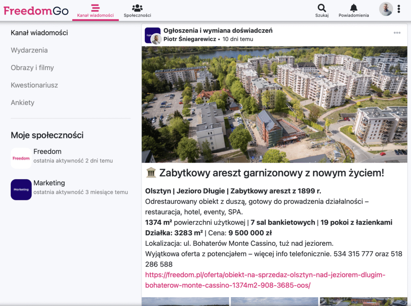Screen dimensions: 411x306
Task: Click the FreedomGo logo
Action: coord(36,10)
